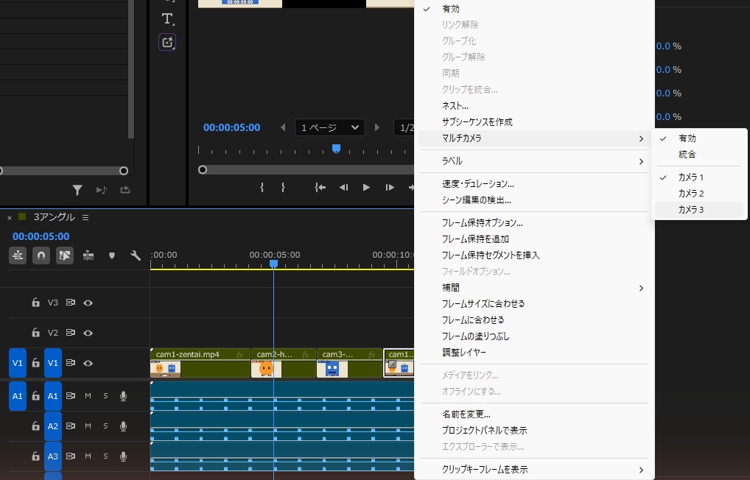Hide the V2 track output
This screenshot has height=480, width=750.
tap(88, 333)
